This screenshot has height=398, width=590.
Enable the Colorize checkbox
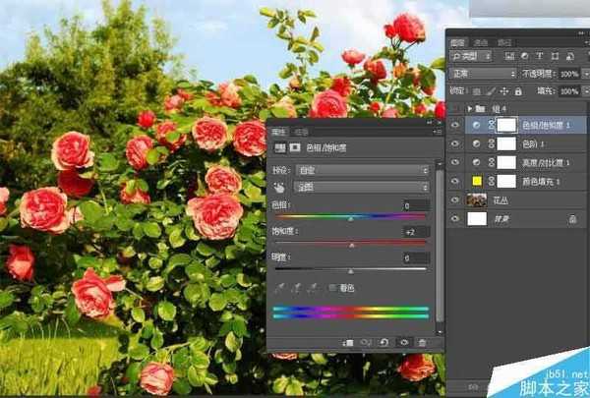tap(332, 288)
